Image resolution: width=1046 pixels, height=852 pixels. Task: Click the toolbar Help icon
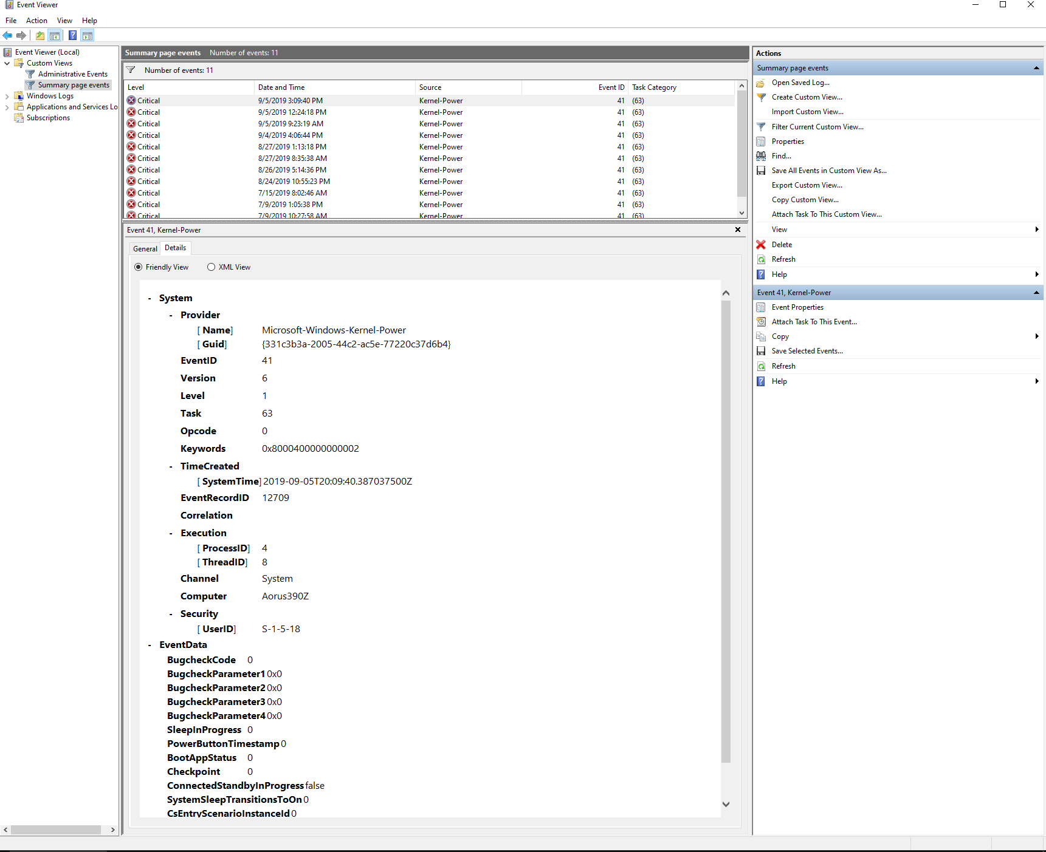[72, 35]
